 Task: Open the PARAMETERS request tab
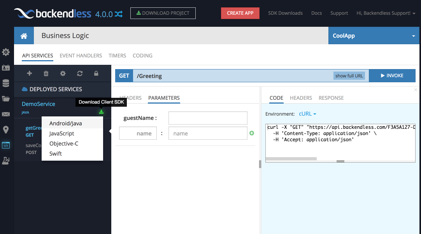coord(164,98)
